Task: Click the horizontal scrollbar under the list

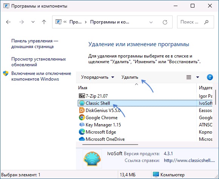Action: click(x=110, y=145)
